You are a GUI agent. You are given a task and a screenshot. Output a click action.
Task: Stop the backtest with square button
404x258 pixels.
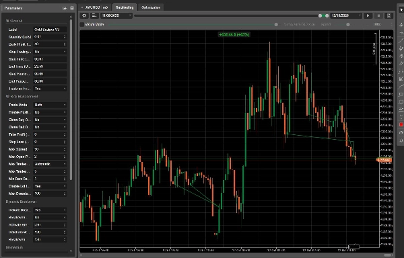378,15
